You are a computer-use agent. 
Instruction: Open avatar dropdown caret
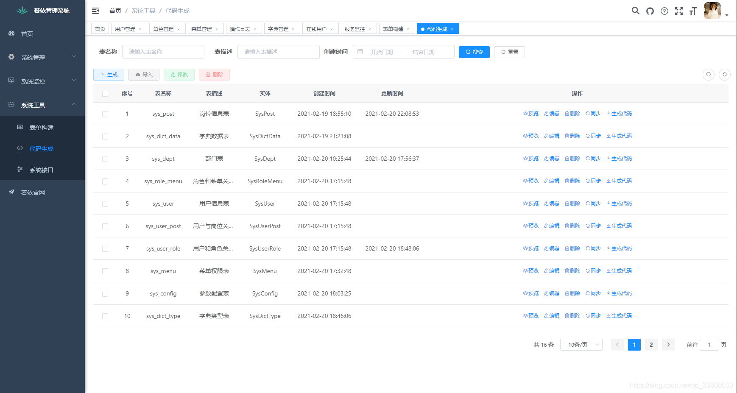(727, 15)
